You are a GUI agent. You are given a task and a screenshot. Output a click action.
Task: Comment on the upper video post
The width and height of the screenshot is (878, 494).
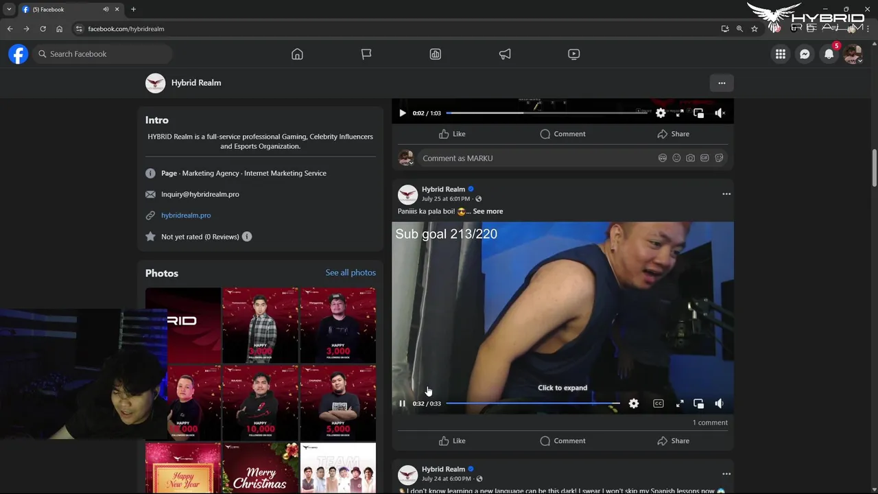click(562, 134)
